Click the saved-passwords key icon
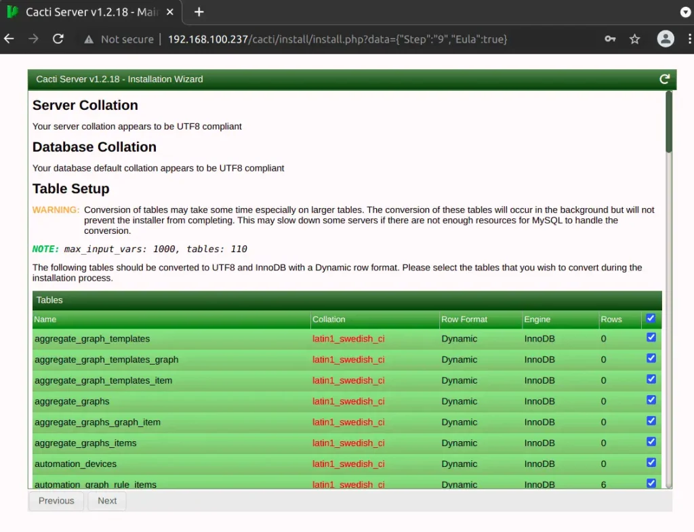This screenshot has width=694, height=532. pos(610,39)
